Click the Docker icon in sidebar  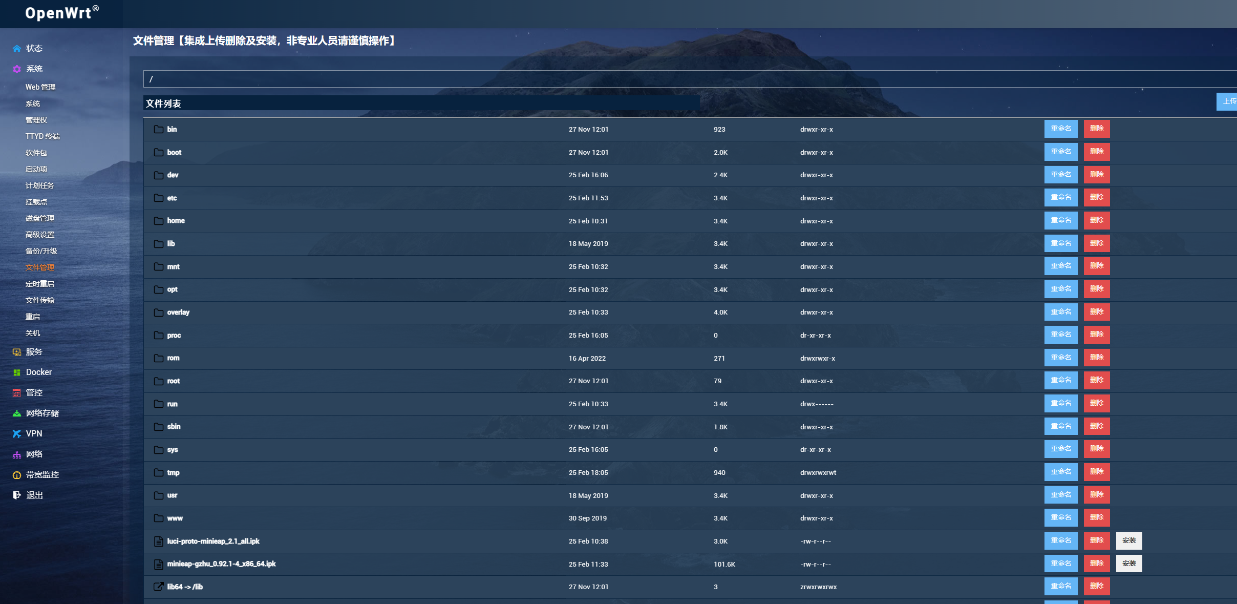(x=17, y=372)
